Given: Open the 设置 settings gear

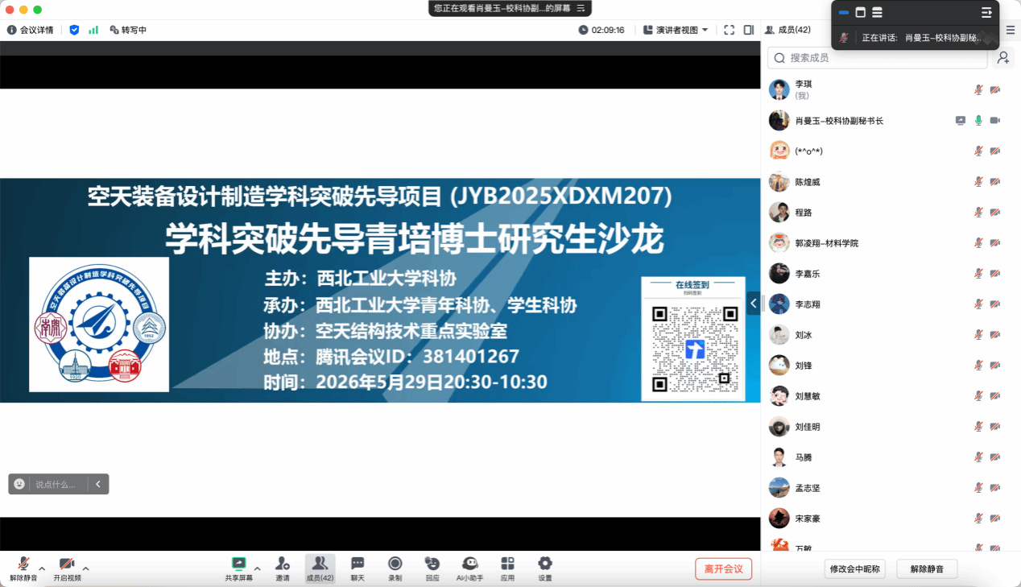Looking at the screenshot, I should (545, 564).
